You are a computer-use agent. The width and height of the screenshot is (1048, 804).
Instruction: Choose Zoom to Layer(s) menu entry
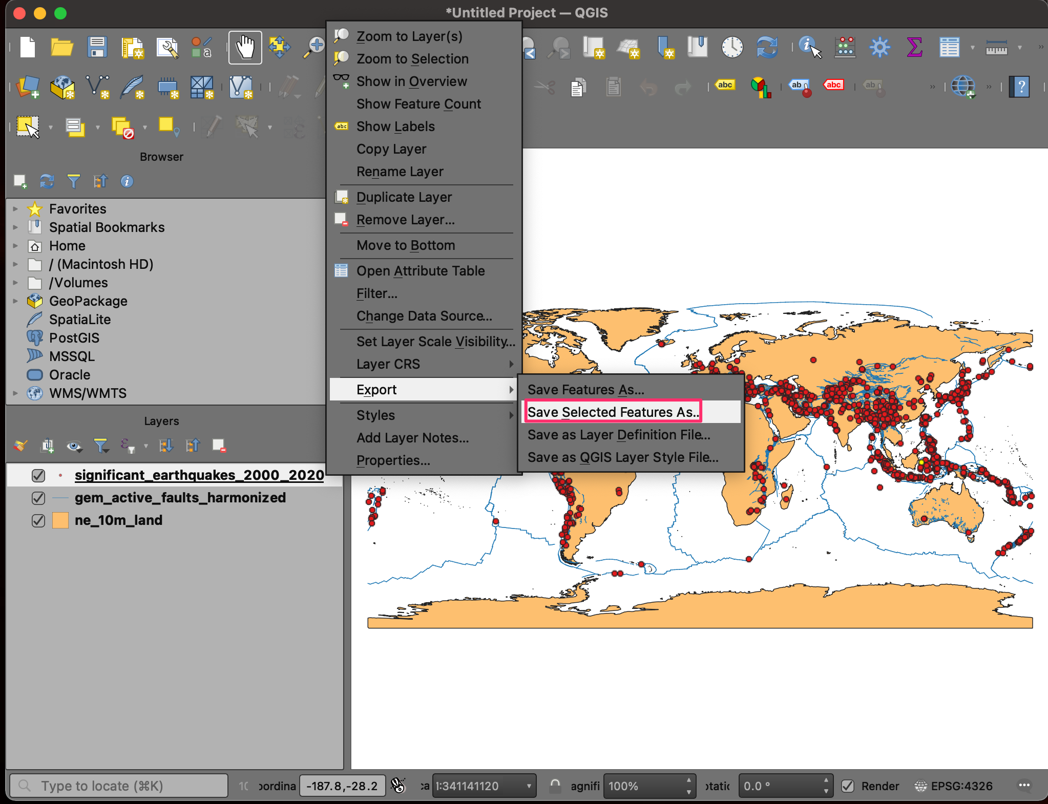424,36
